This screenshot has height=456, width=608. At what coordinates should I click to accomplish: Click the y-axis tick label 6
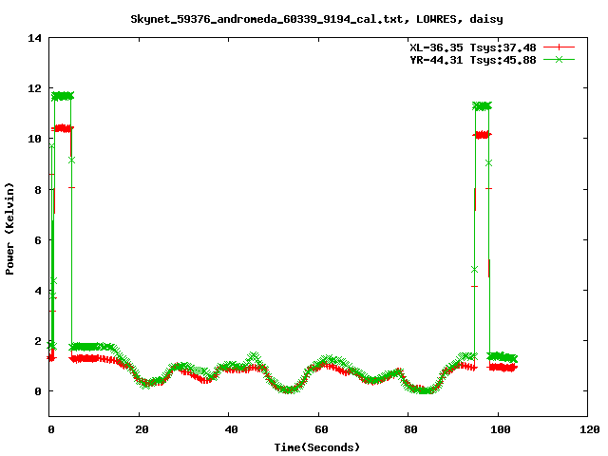pos(38,240)
